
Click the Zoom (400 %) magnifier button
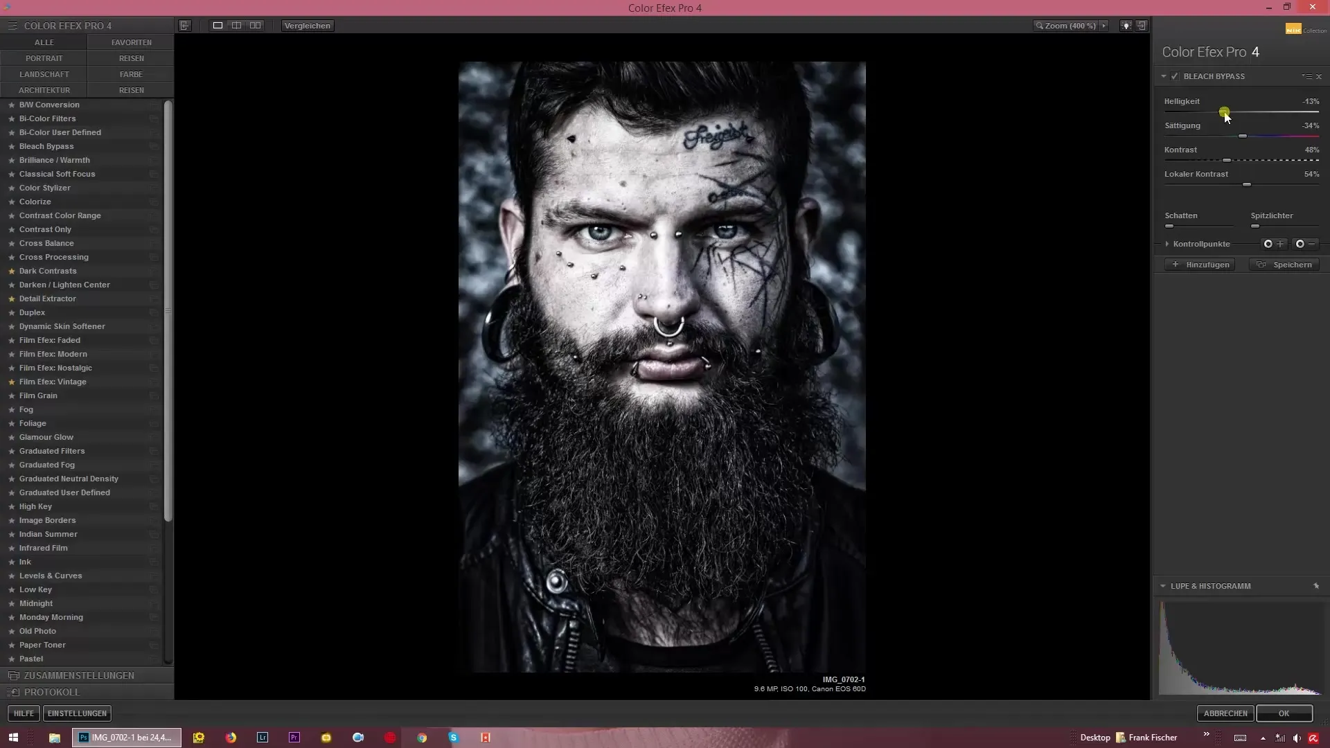click(1065, 26)
